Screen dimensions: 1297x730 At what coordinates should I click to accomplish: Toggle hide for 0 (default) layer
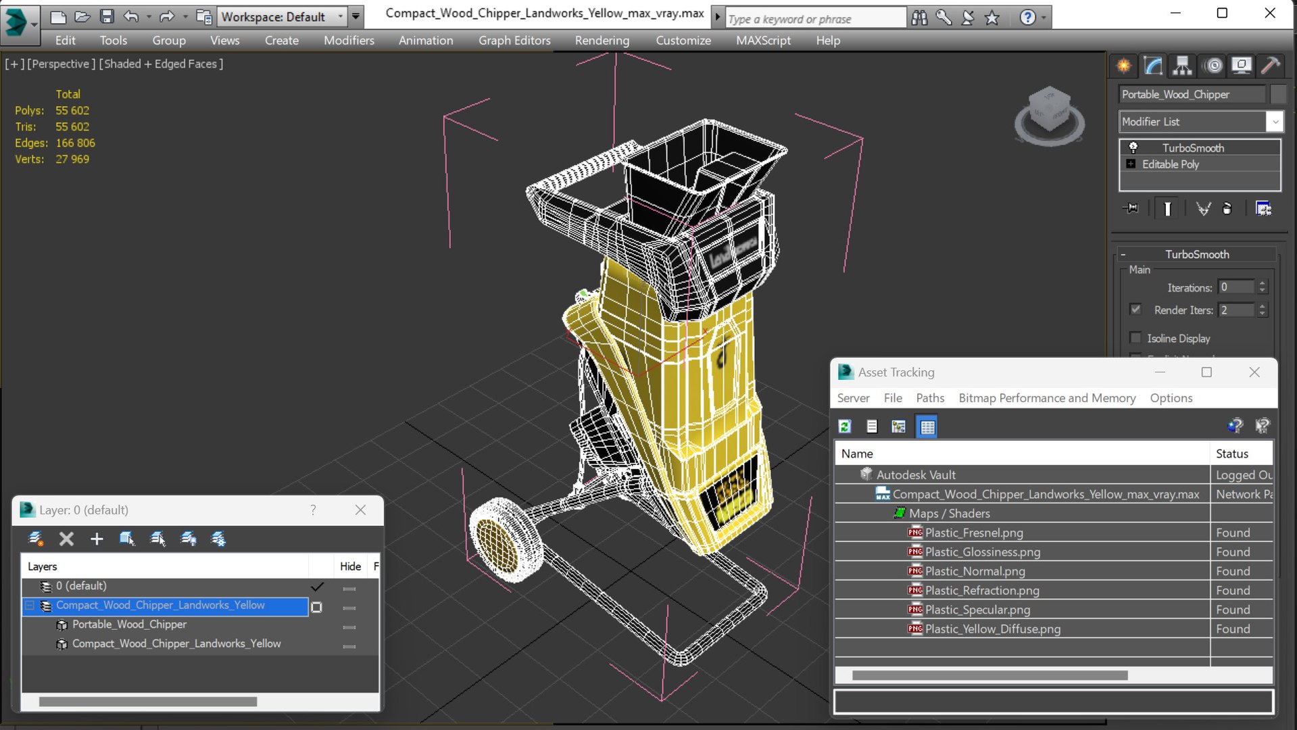coord(349,589)
